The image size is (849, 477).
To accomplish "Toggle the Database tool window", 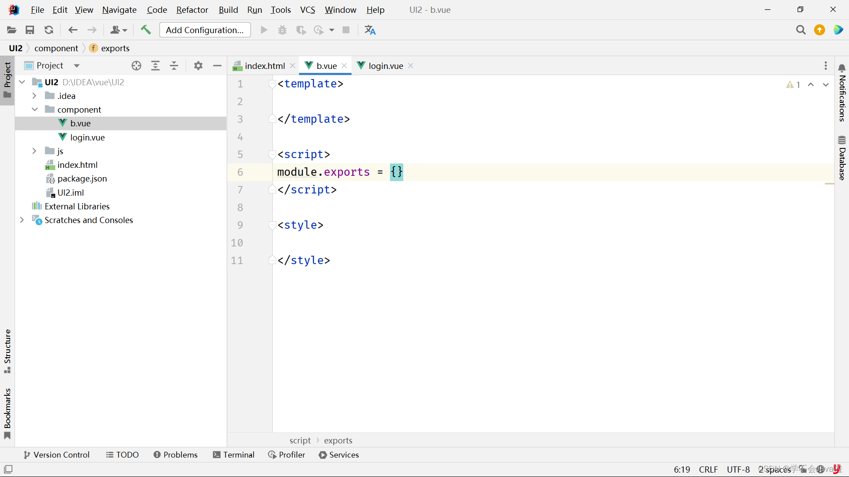I will [841, 158].
